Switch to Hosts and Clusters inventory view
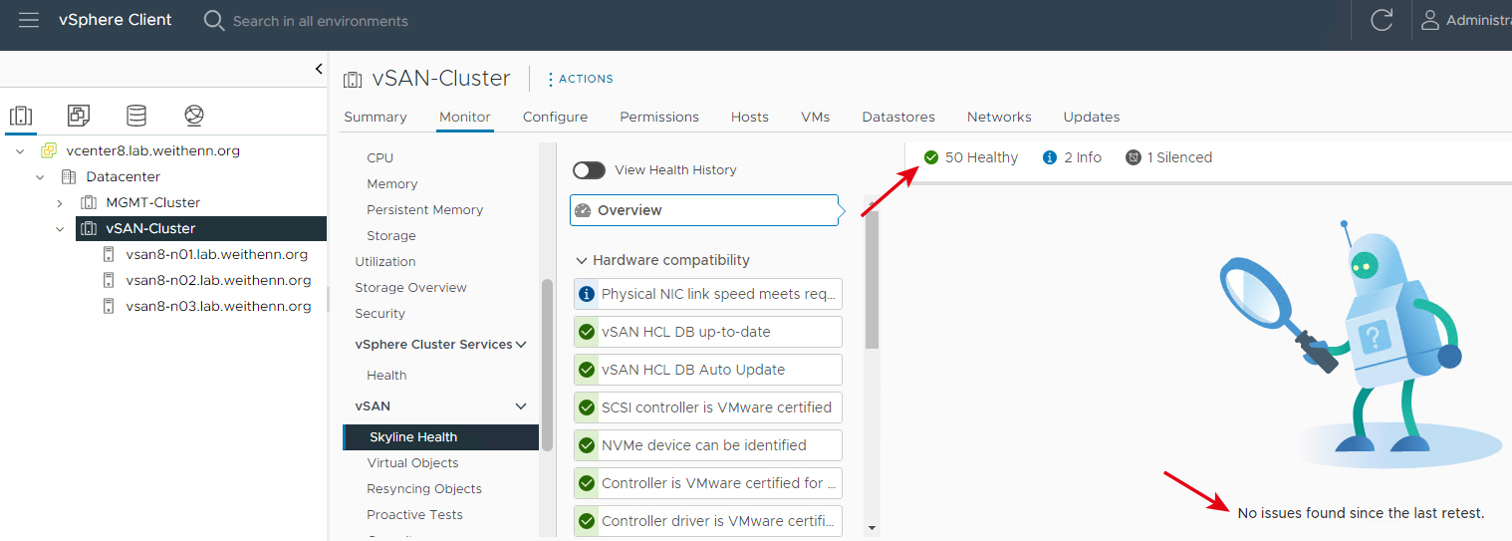This screenshot has height=541, width=1512. tap(21, 116)
